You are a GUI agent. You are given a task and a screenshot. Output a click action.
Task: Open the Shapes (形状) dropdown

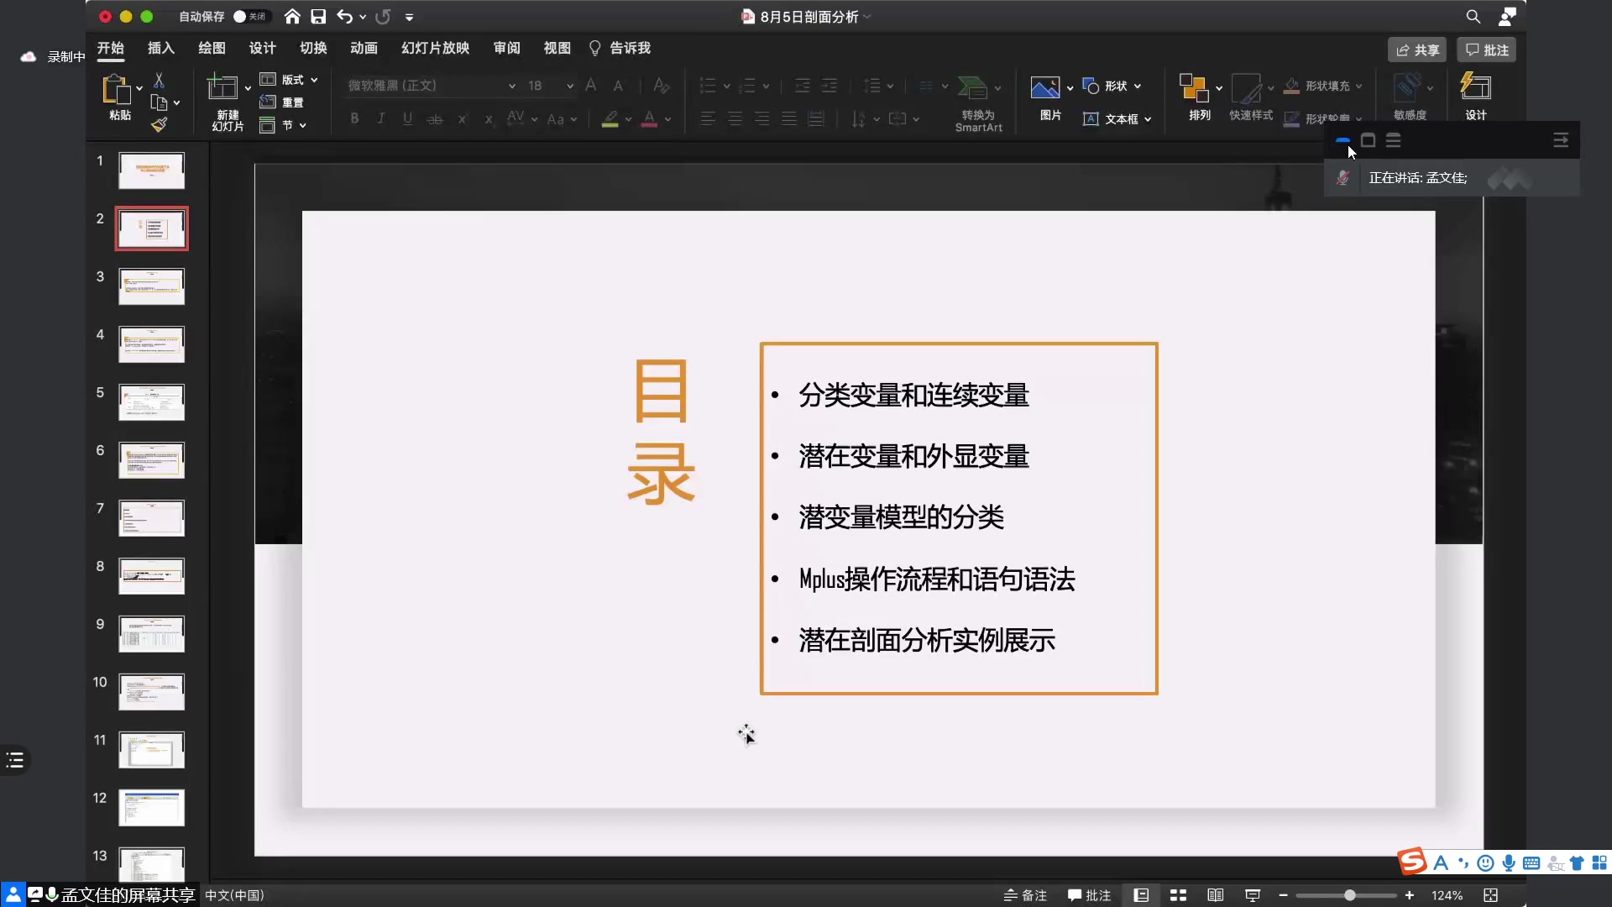click(1138, 86)
